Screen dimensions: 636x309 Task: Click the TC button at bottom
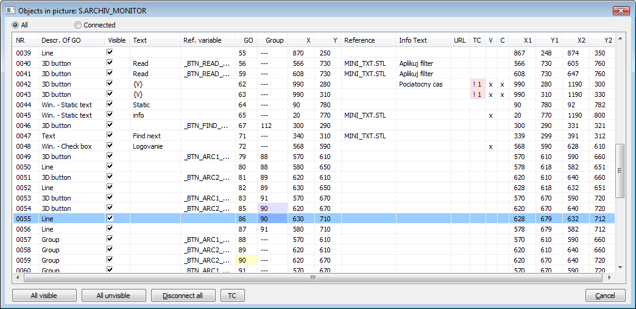pyautogui.click(x=232, y=296)
